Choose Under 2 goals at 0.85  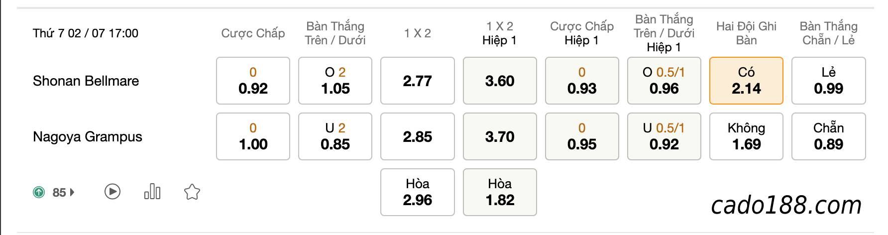pos(335,136)
